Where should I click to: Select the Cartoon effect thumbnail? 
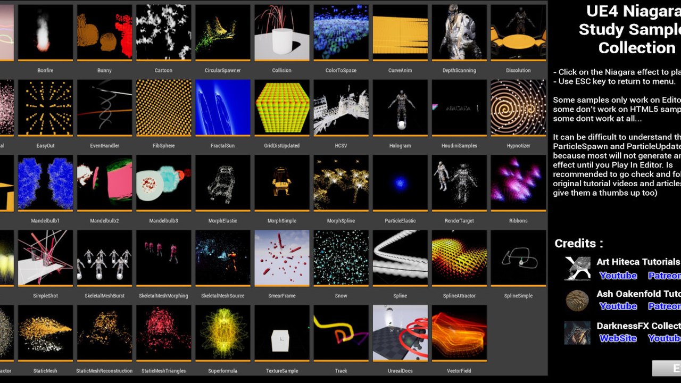coord(163,33)
